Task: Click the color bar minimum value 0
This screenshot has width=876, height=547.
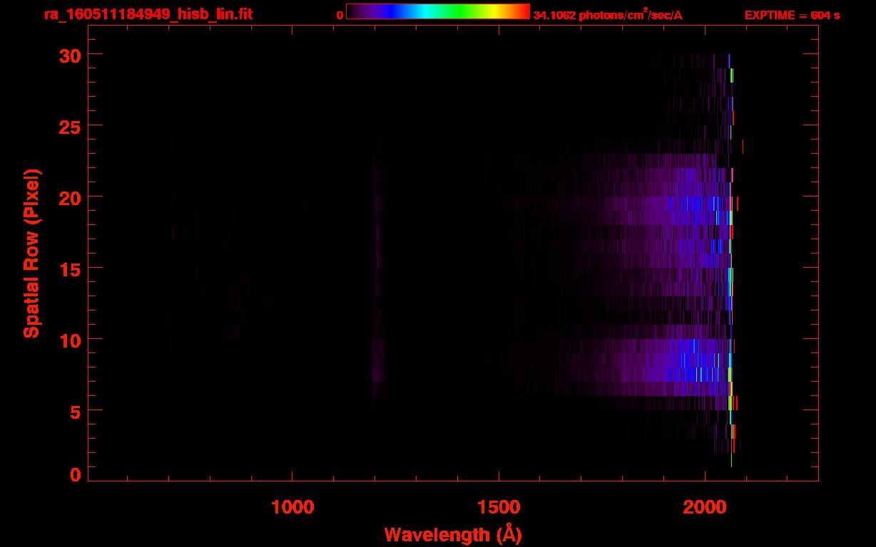Action: pyautogui.click(x=340, y=15)
